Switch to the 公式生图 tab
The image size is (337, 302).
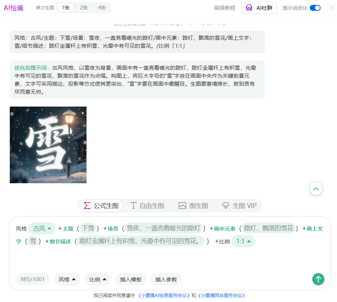pos(101,206)
